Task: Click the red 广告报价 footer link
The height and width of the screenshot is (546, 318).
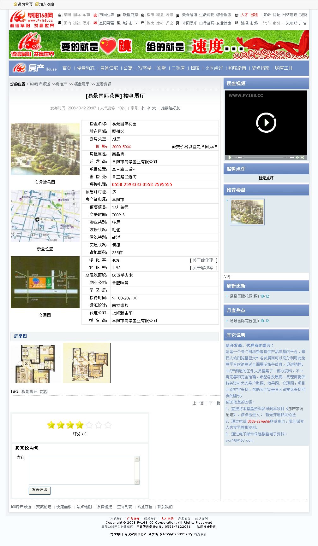Action: click(x=133, y=519)
